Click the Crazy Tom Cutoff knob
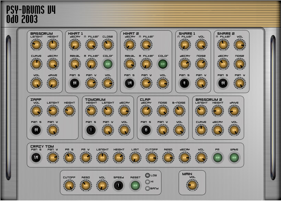This screenshot has height=201, width=281. point(151,158)
